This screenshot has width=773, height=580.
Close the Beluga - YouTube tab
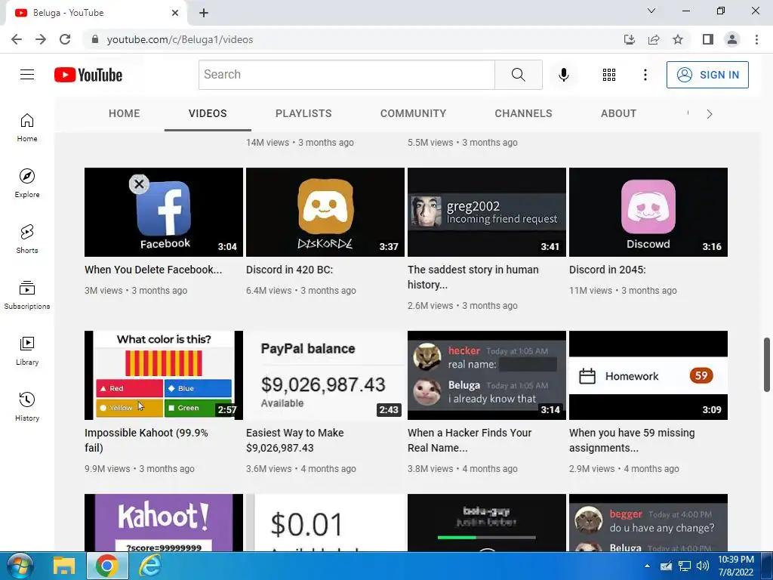(x=175, y=13)
